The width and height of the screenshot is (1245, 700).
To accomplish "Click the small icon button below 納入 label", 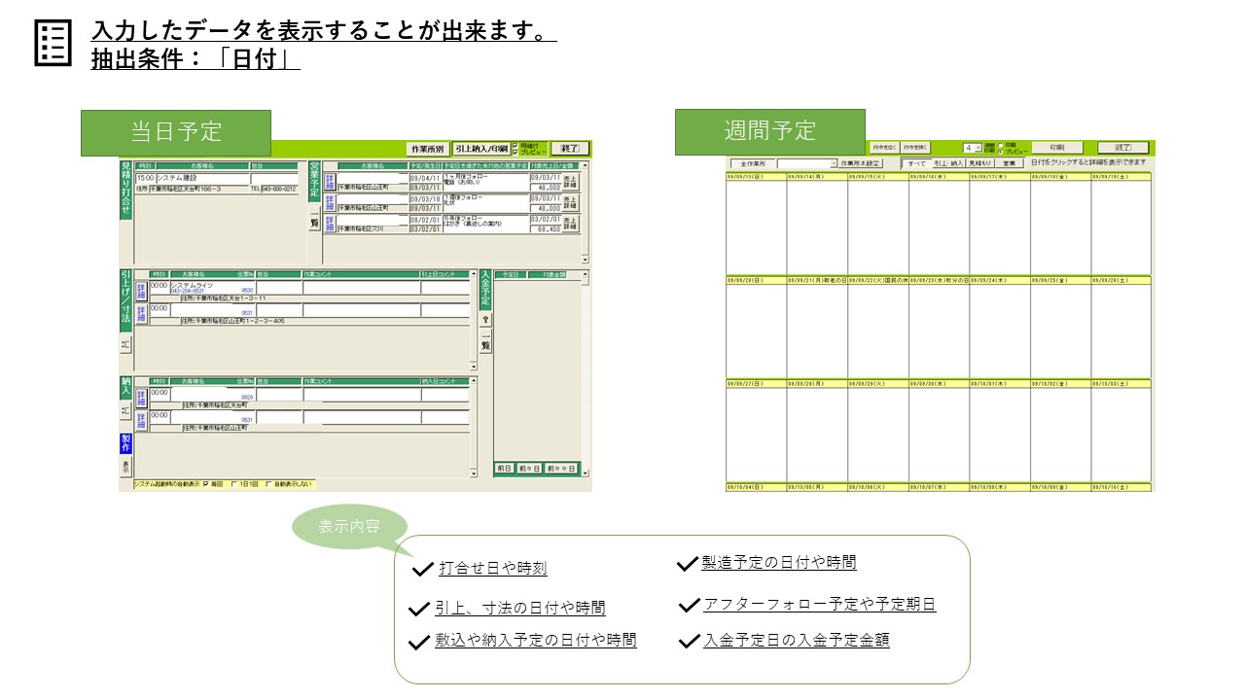I will (x=125, y=410).
